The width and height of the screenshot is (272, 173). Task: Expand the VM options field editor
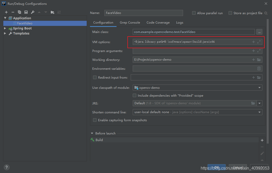(259, 42)
